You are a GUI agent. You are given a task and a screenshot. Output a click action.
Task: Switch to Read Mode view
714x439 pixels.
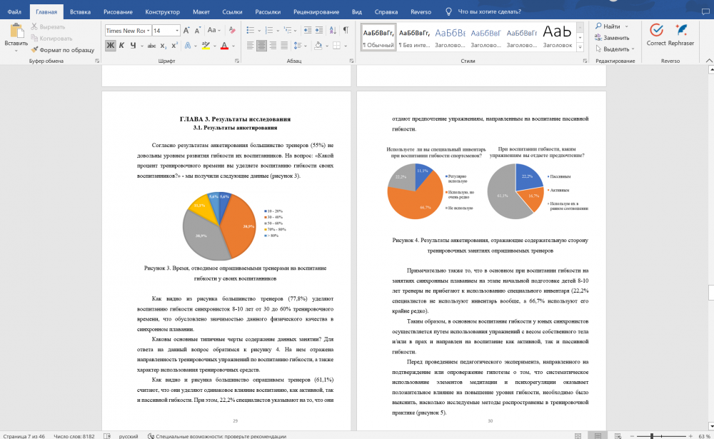point(578,436)
